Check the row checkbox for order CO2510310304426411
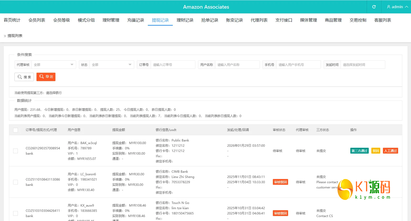The image size is (411, 221). pyautogui.click(x=15, y=213)
